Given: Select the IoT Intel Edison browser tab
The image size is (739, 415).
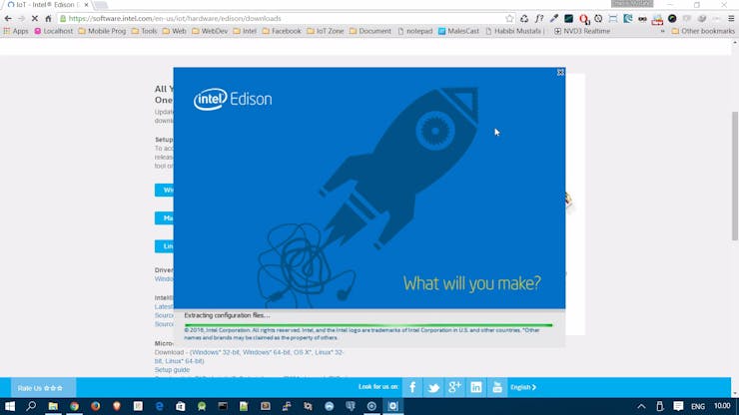Looking at the screenshot, I should pyautogui.click(x=46, y=5).
